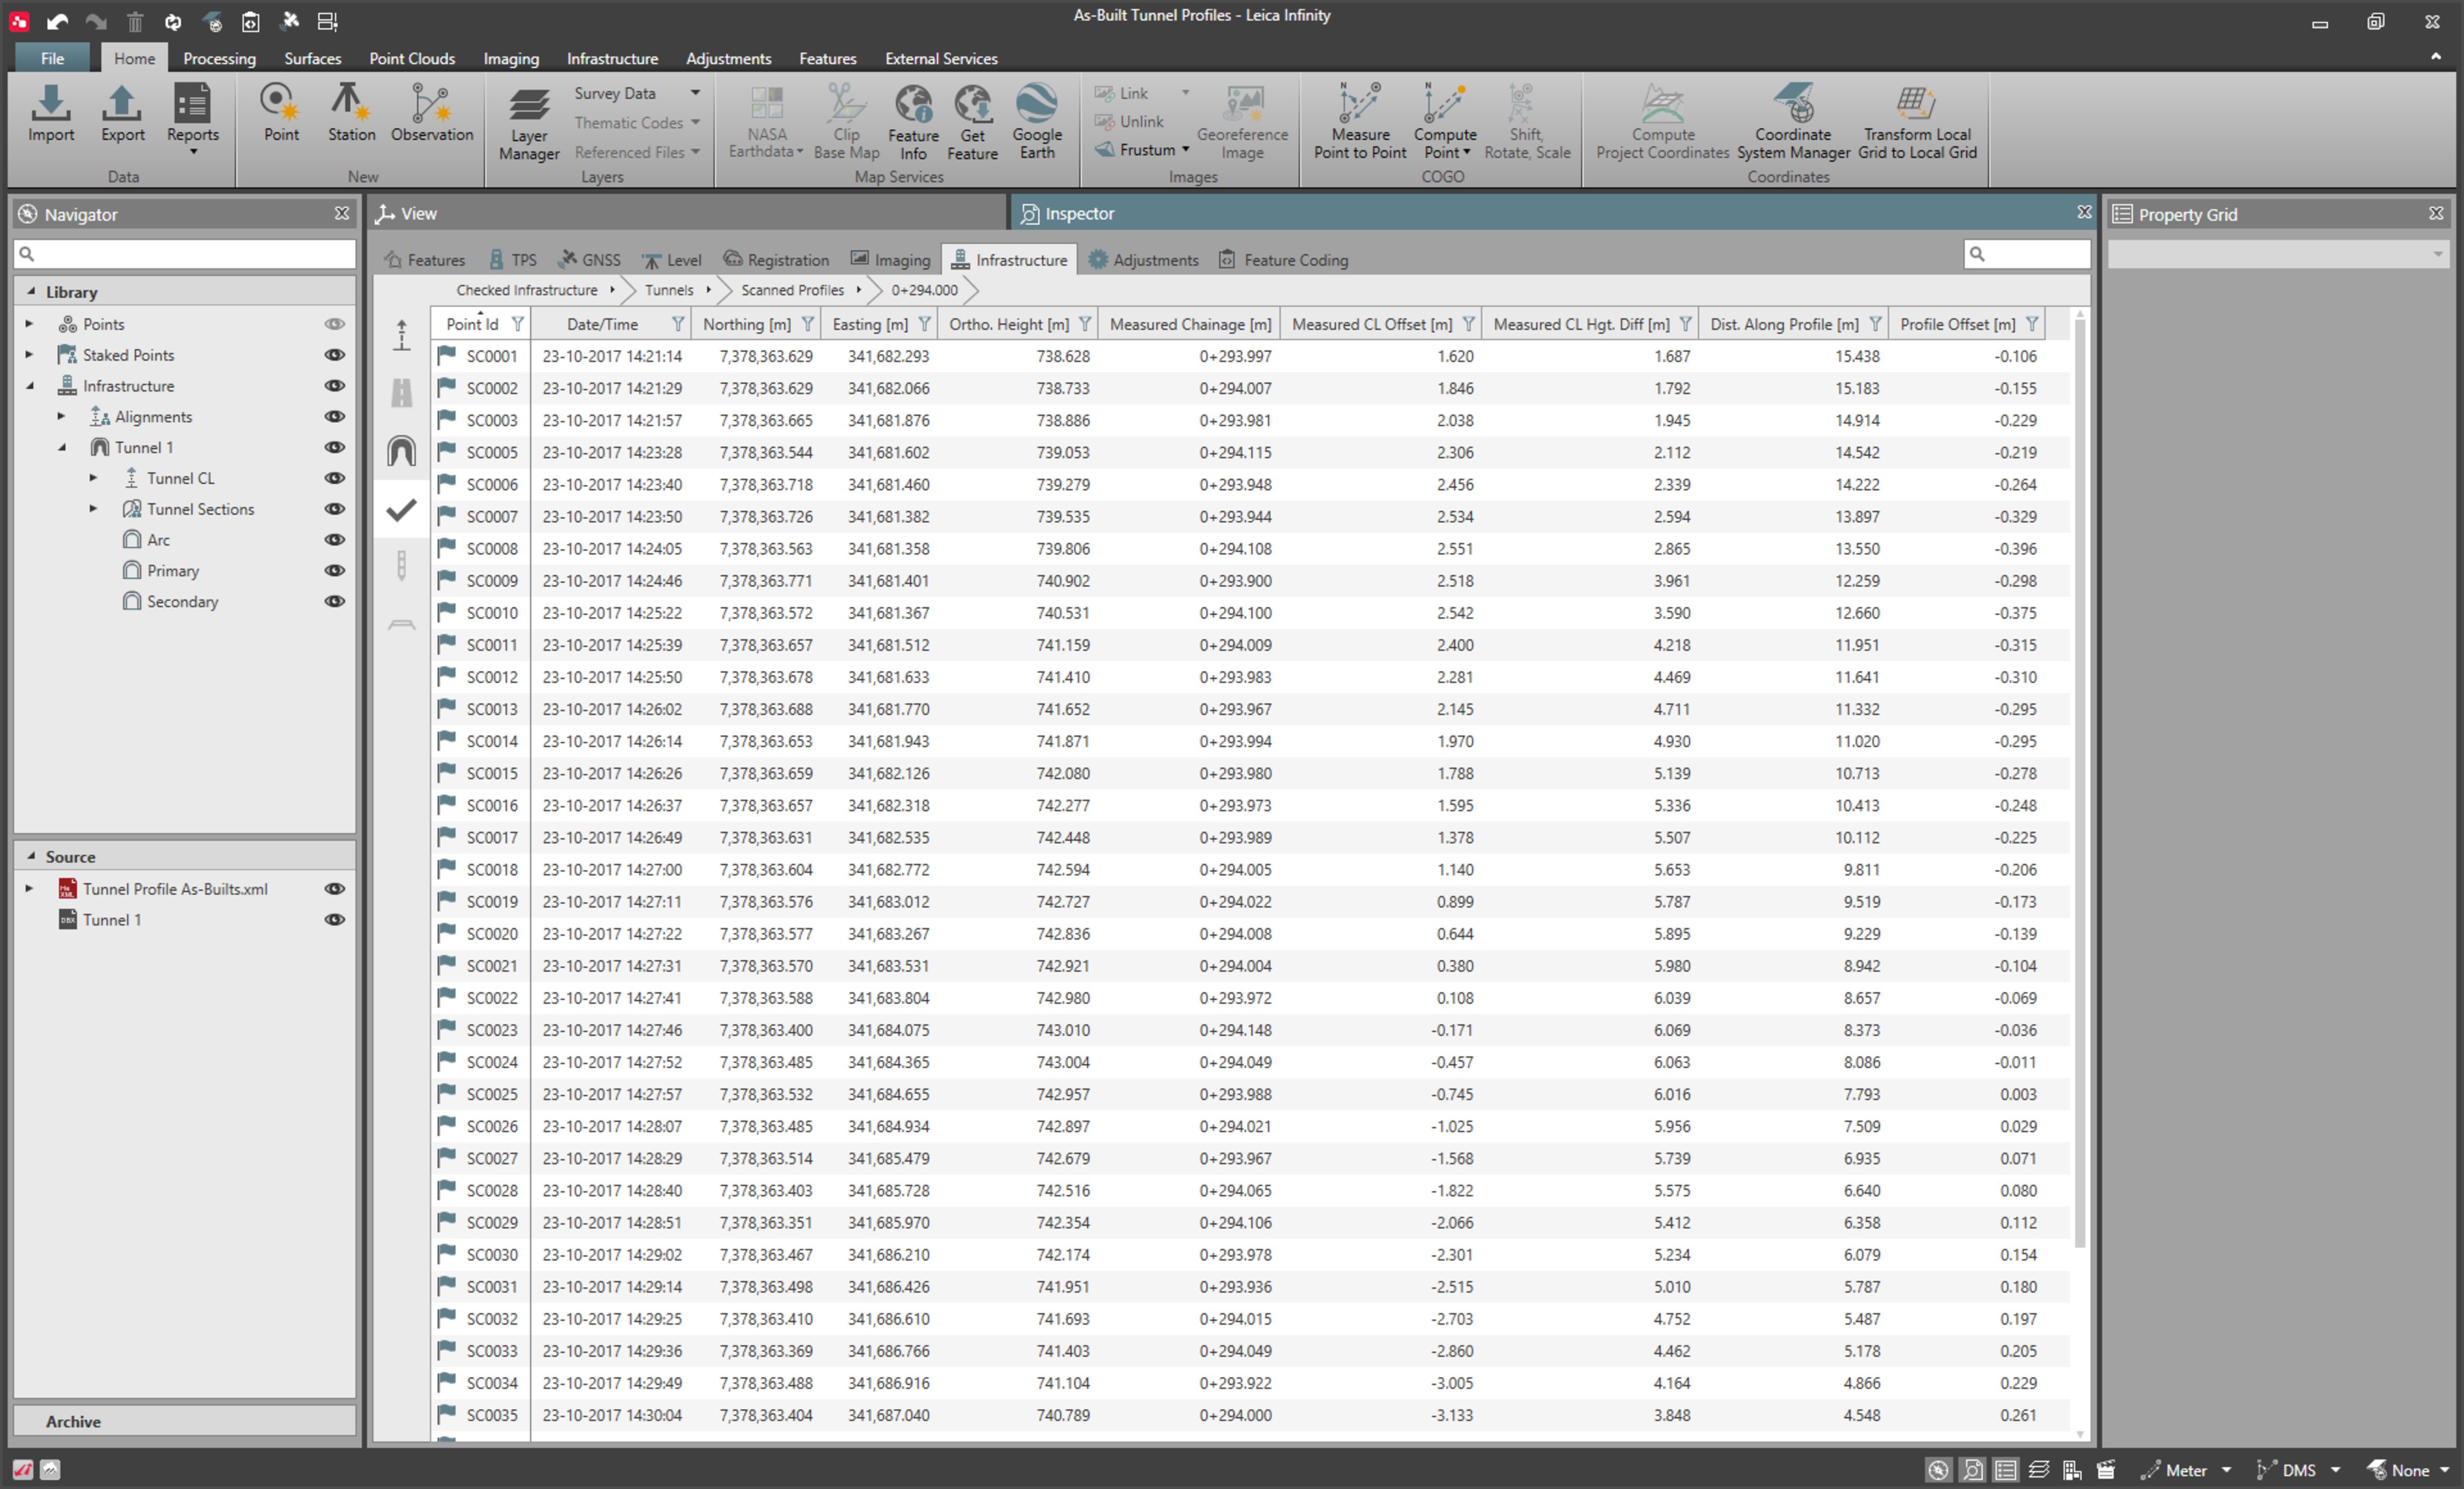
Task: Launch Google Earth map service
Action: [1037, 122]
